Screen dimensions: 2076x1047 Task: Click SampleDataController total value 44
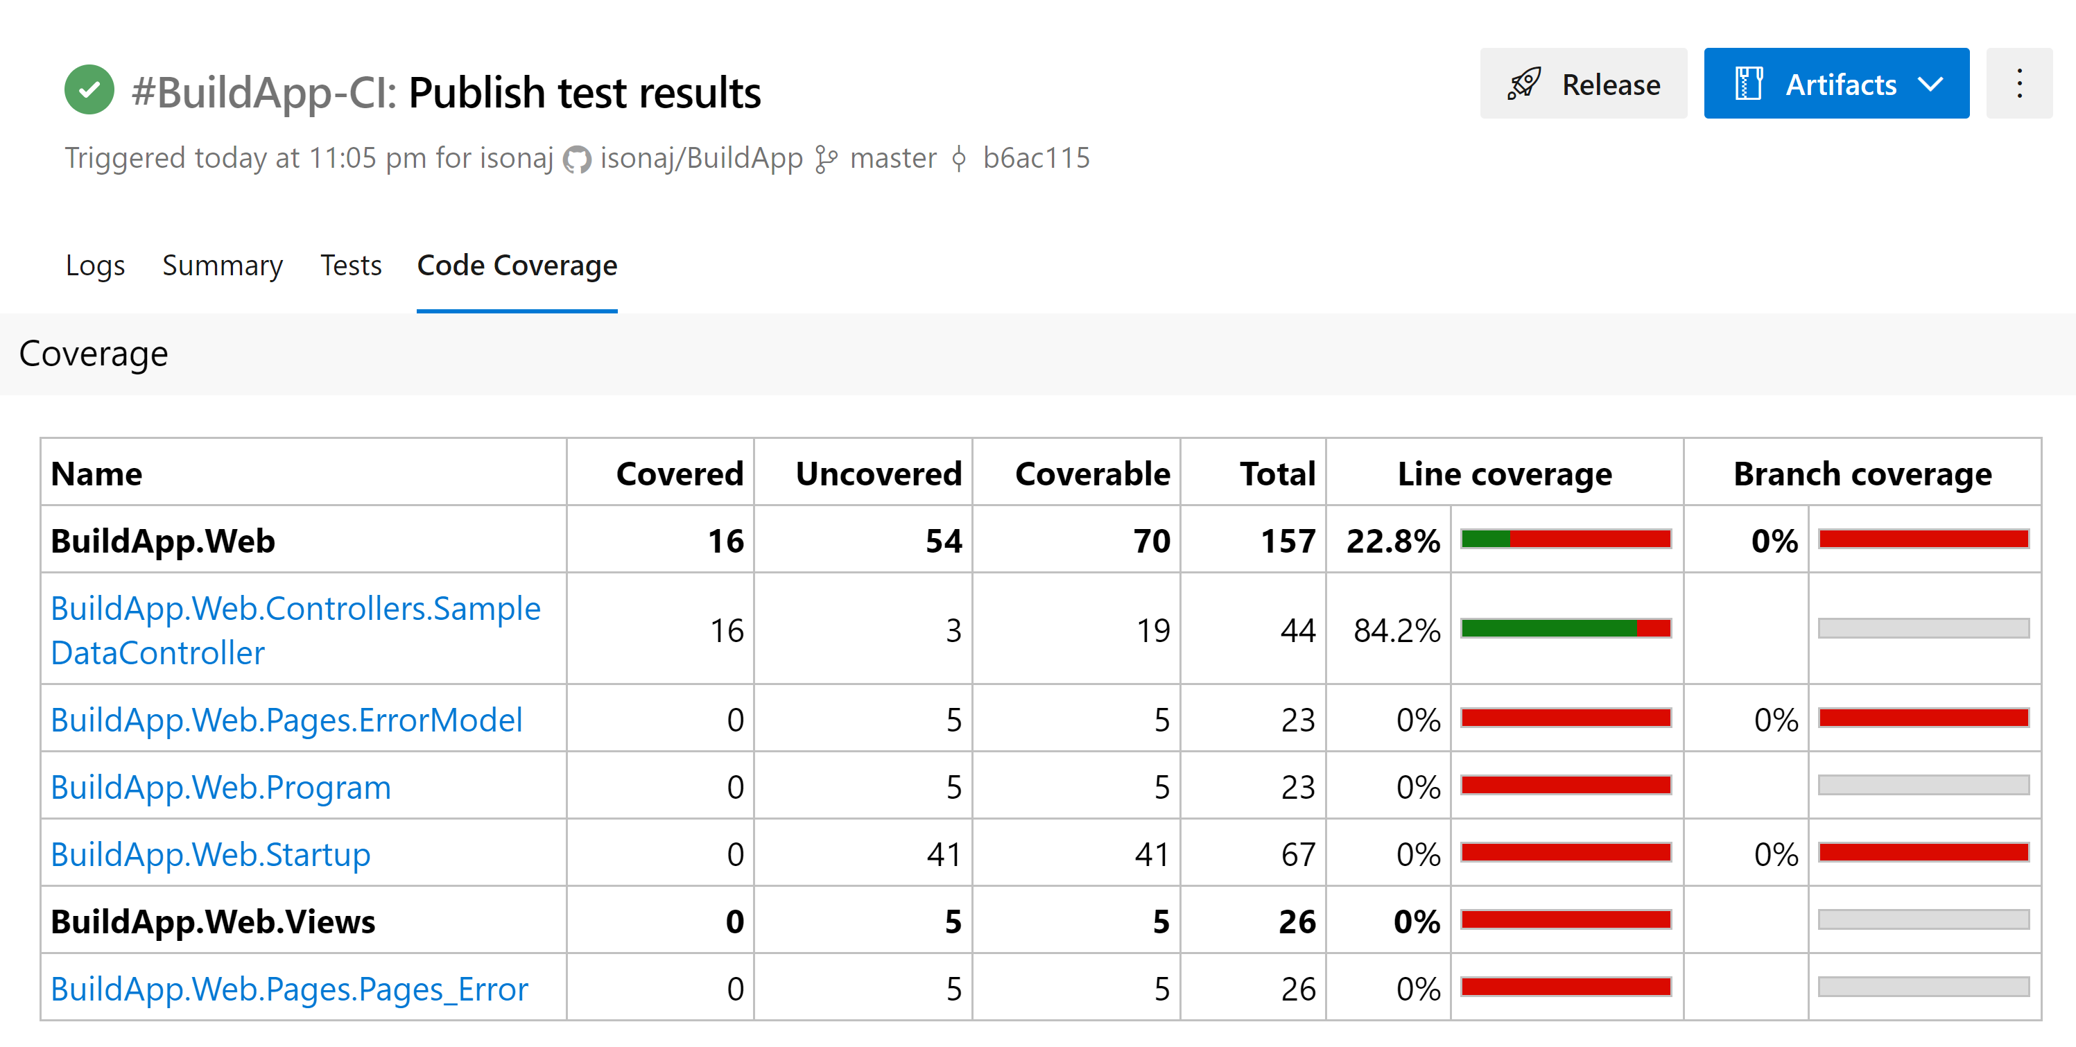(1298, 630)
